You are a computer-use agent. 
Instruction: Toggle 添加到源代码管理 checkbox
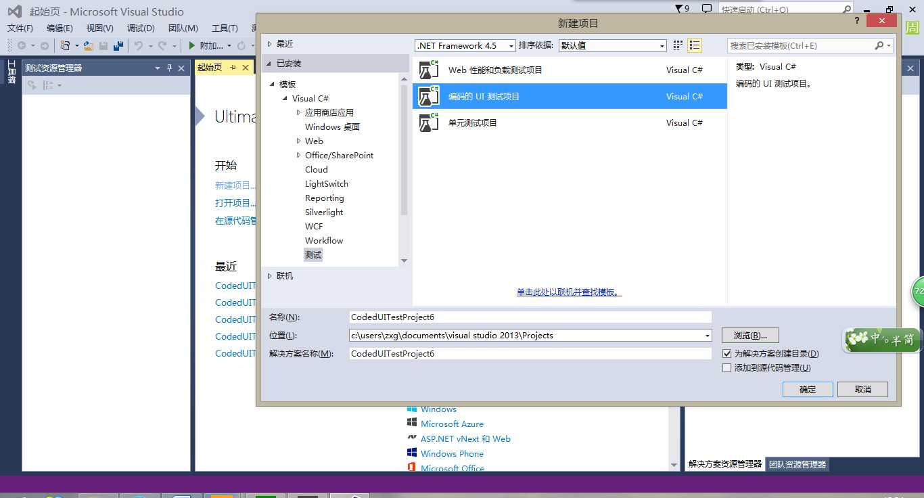coord(727,368)
